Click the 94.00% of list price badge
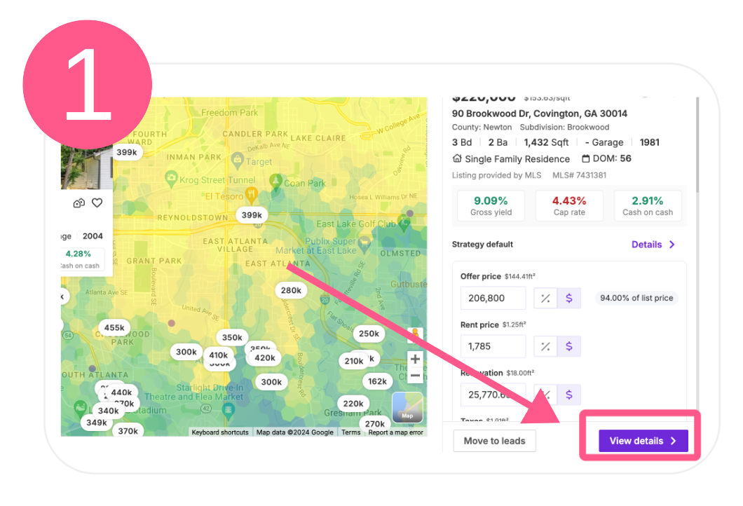 coord(636,298)
